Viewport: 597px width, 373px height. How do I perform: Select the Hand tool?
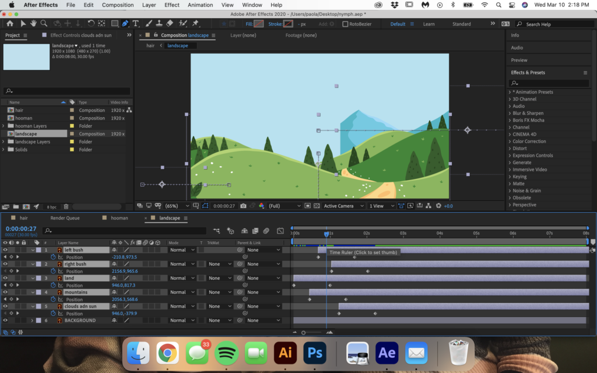point(34,24)
